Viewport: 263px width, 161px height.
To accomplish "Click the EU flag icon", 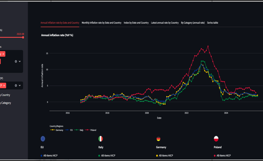I will [43, 139].
